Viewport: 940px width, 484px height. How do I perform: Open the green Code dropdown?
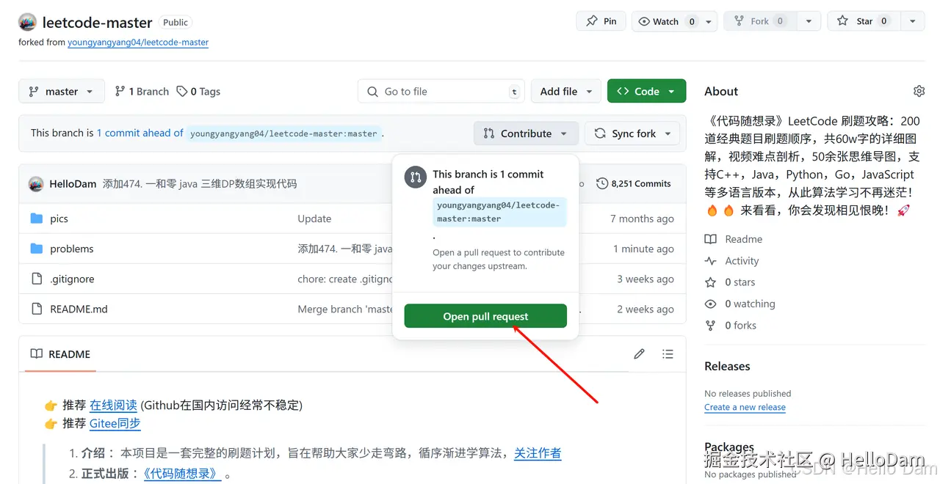pyautogui.click(x=646, y=92)
